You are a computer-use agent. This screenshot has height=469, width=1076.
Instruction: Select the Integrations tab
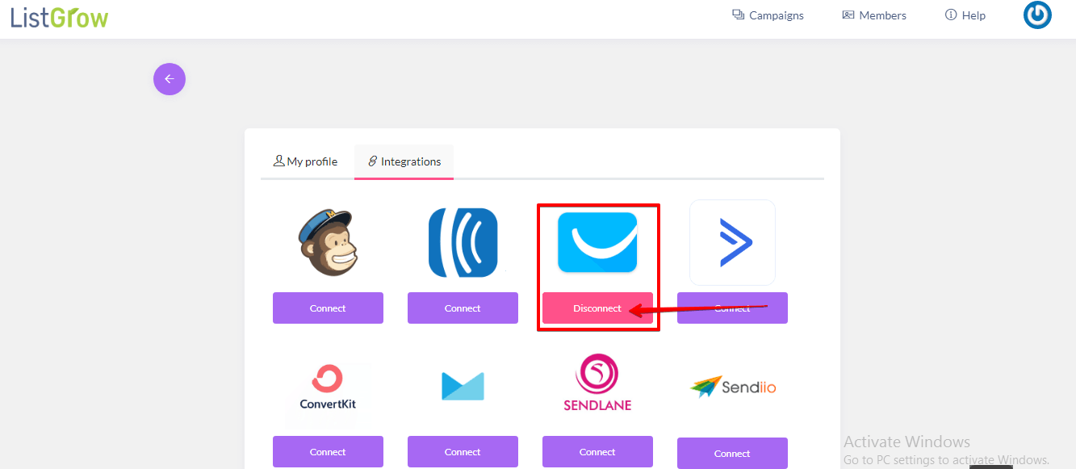[404, 161]
